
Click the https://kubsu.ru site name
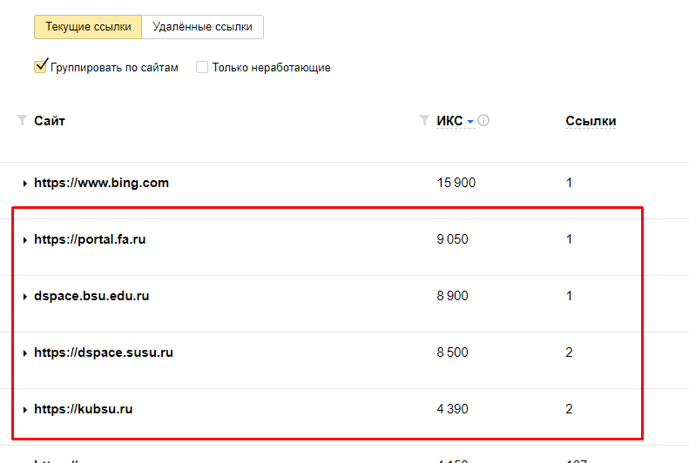click(83, 409)
